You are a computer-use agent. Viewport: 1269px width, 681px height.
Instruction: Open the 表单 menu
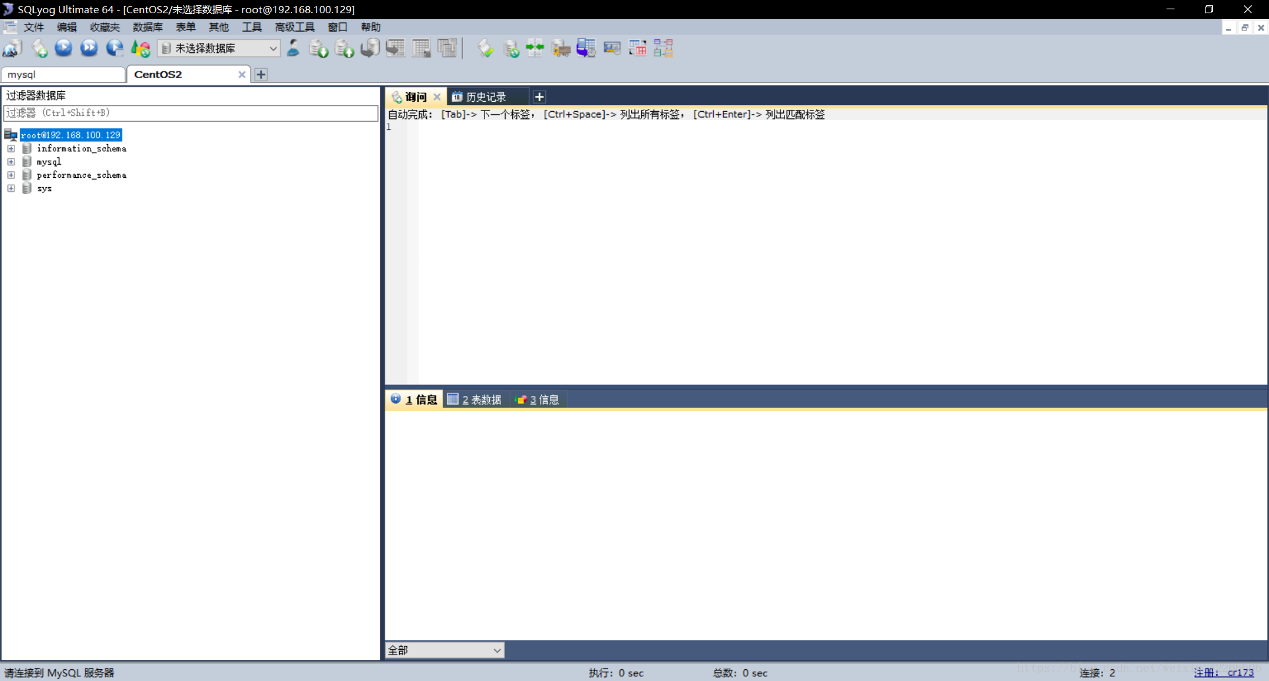186,27
